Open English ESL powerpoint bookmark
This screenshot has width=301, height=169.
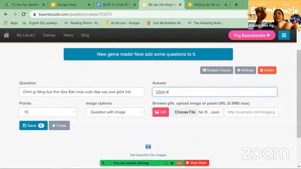pyautogui.click(x=41, y=23)
